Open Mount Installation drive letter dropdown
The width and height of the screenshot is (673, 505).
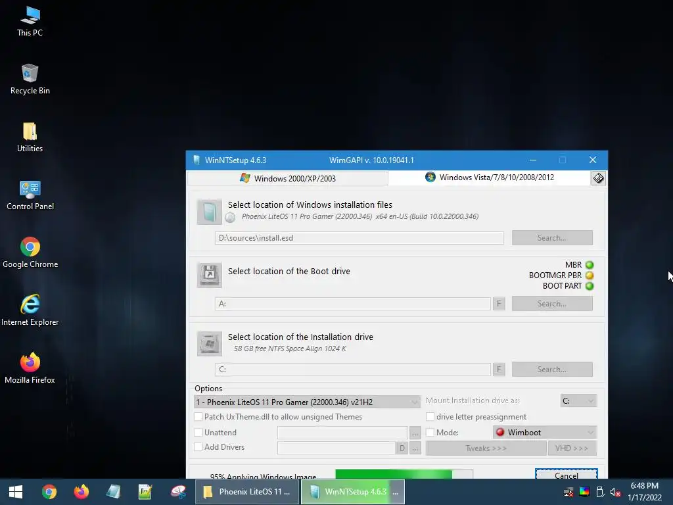tap(578, 400)
